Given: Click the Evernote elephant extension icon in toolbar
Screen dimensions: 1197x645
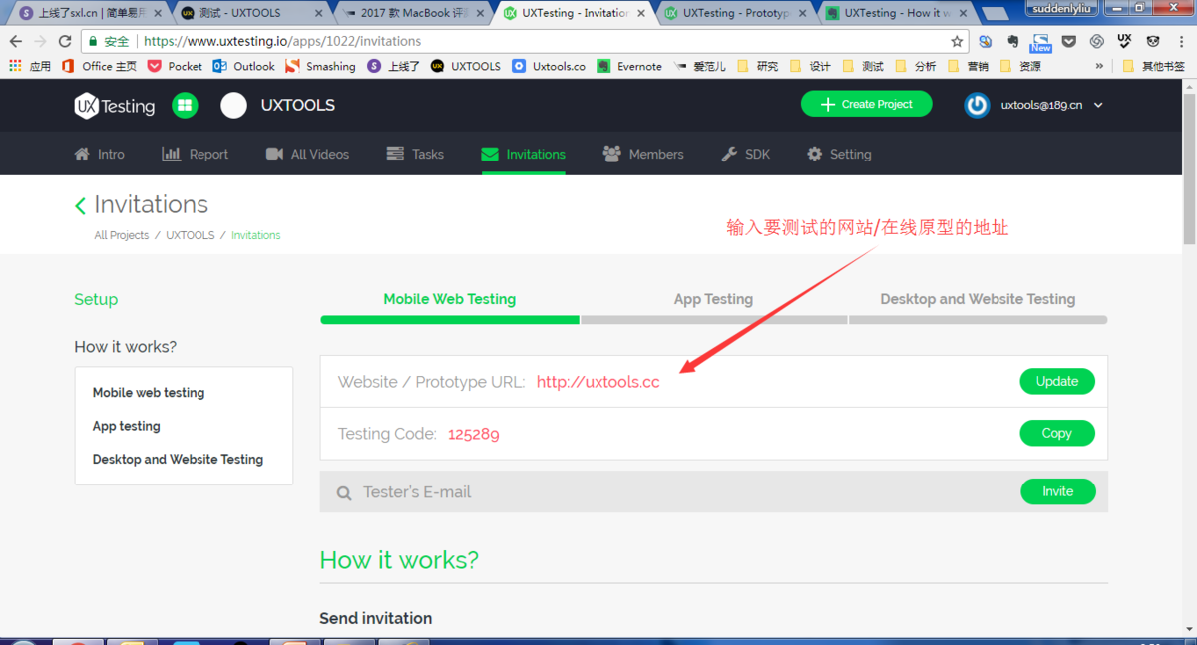Looking at the screenshot, I should coord(1012,42).
